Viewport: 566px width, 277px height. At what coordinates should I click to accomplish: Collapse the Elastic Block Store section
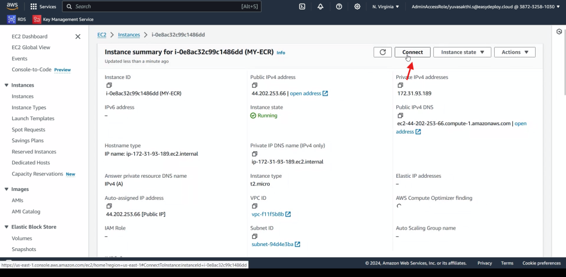click(7, 227)
